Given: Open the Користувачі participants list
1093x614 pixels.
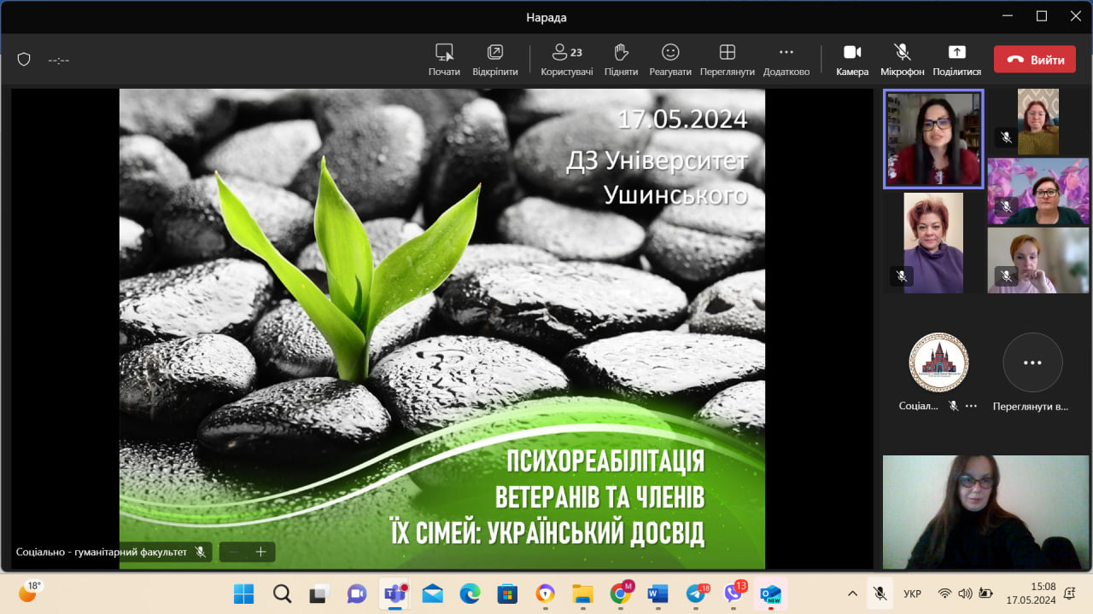Looking at the screenshot, I should click(x=566, y=59).
